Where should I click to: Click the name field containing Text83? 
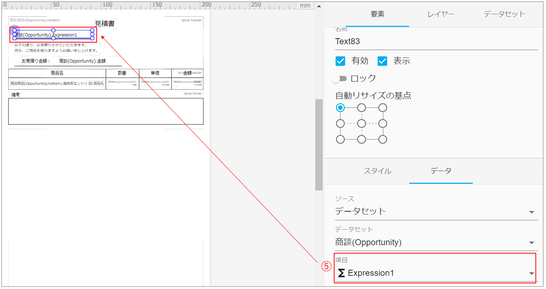[x=436, y=41]
